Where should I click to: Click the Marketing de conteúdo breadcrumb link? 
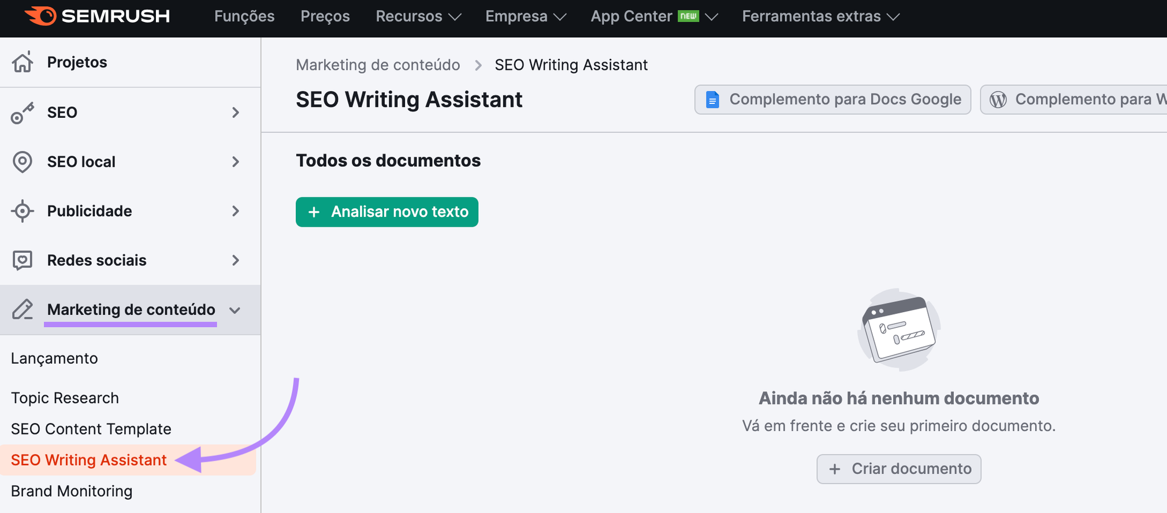point(378,65)
